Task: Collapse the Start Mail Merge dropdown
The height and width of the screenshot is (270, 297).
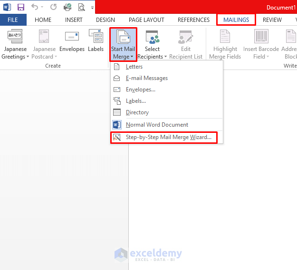Action: (x=123, y=44)
